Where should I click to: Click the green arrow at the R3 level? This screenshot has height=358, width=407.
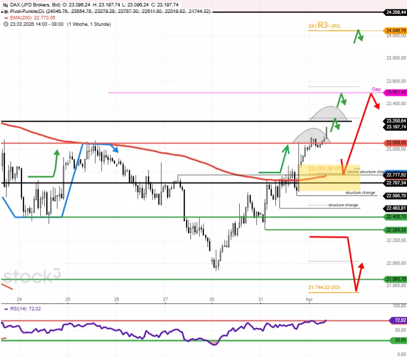[358, 36]
